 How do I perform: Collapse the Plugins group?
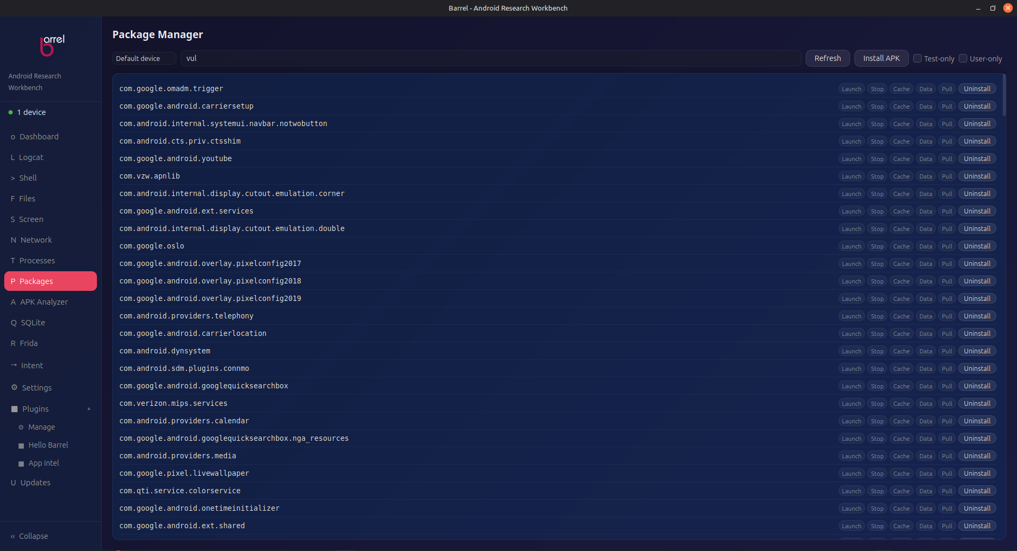pos(50,409)
